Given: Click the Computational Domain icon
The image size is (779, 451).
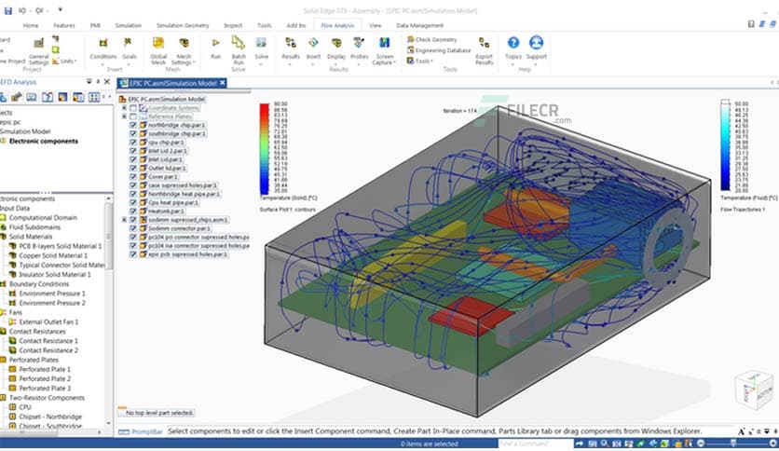Looking at the screenshot, I should 3,217.
